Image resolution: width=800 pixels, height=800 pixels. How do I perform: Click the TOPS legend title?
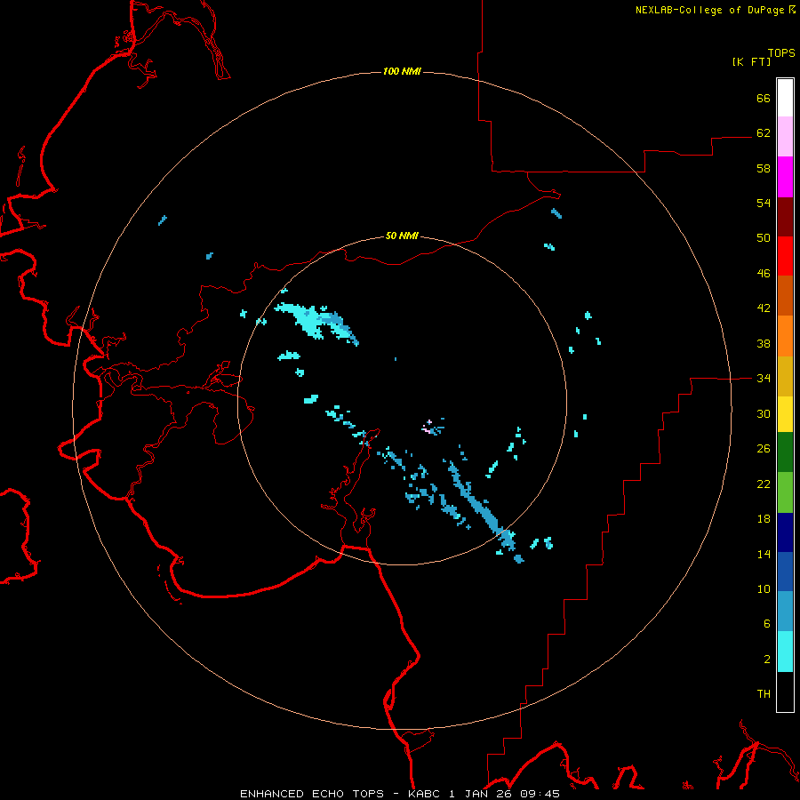tap(781, 52)
